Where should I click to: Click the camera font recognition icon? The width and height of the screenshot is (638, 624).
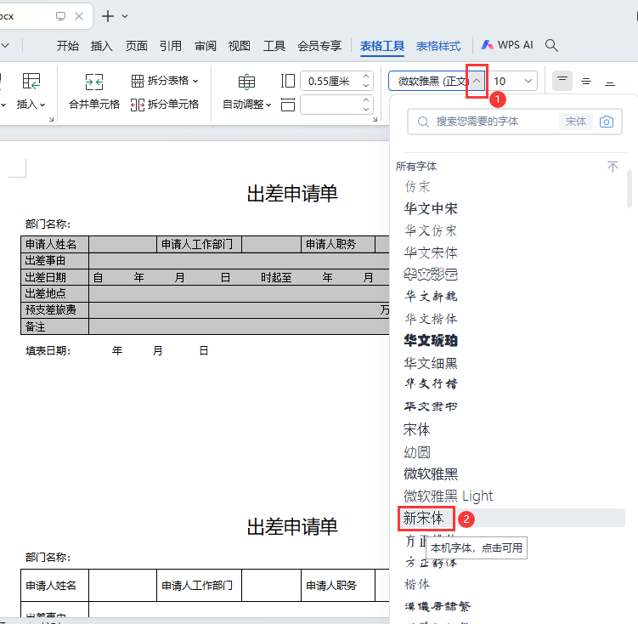(607, 122)
